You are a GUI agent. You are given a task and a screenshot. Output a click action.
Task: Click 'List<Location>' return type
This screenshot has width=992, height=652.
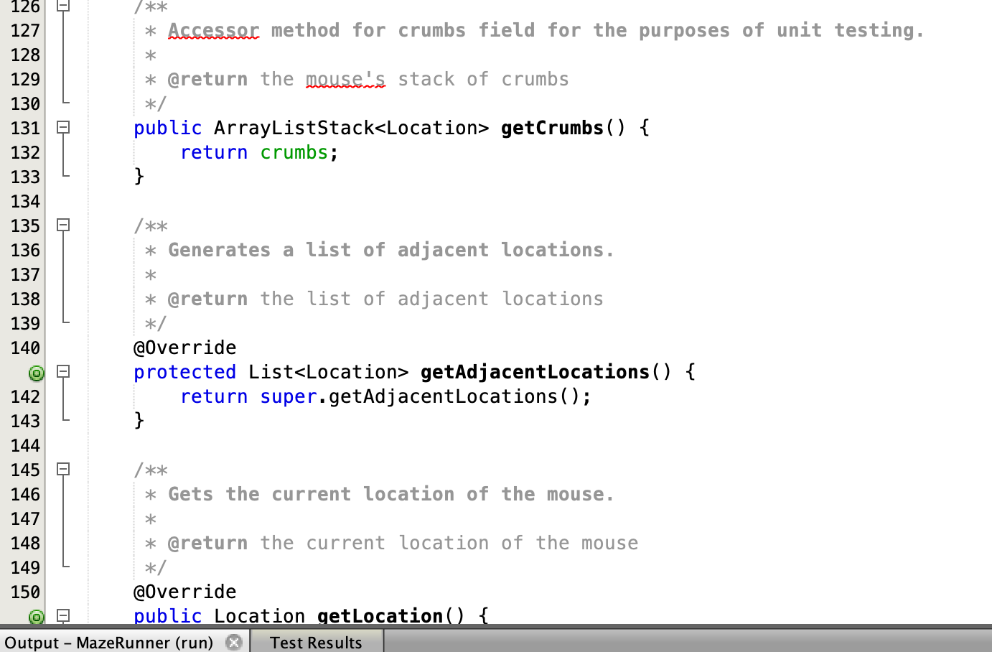[328, 372]
